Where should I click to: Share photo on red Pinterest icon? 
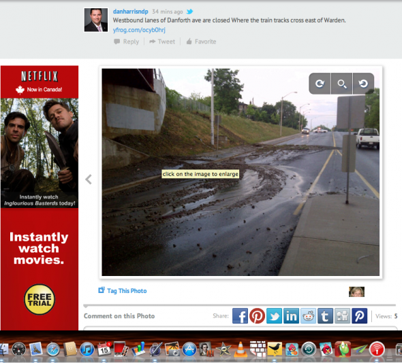coord(257,316)
